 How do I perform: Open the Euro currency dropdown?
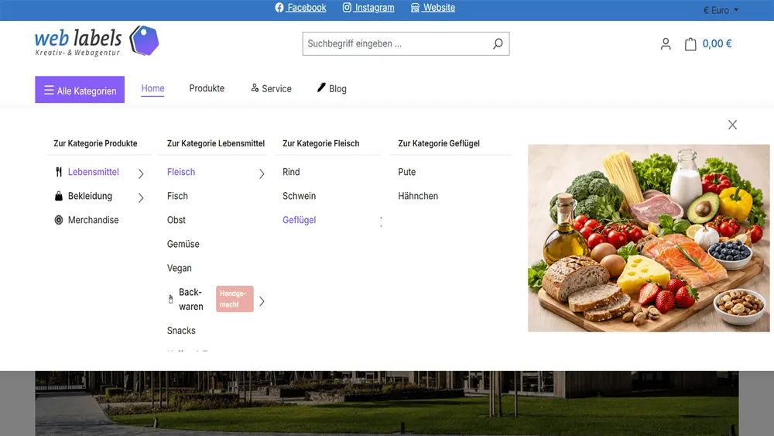pyautogui.click(x=721, y=10)
